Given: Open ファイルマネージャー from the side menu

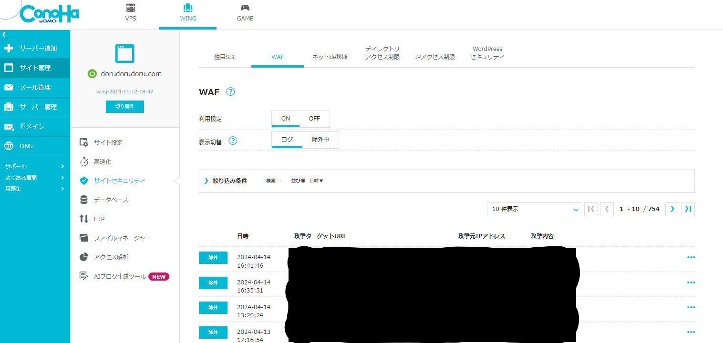Looking at the screenshot, I should click(122, 238).
